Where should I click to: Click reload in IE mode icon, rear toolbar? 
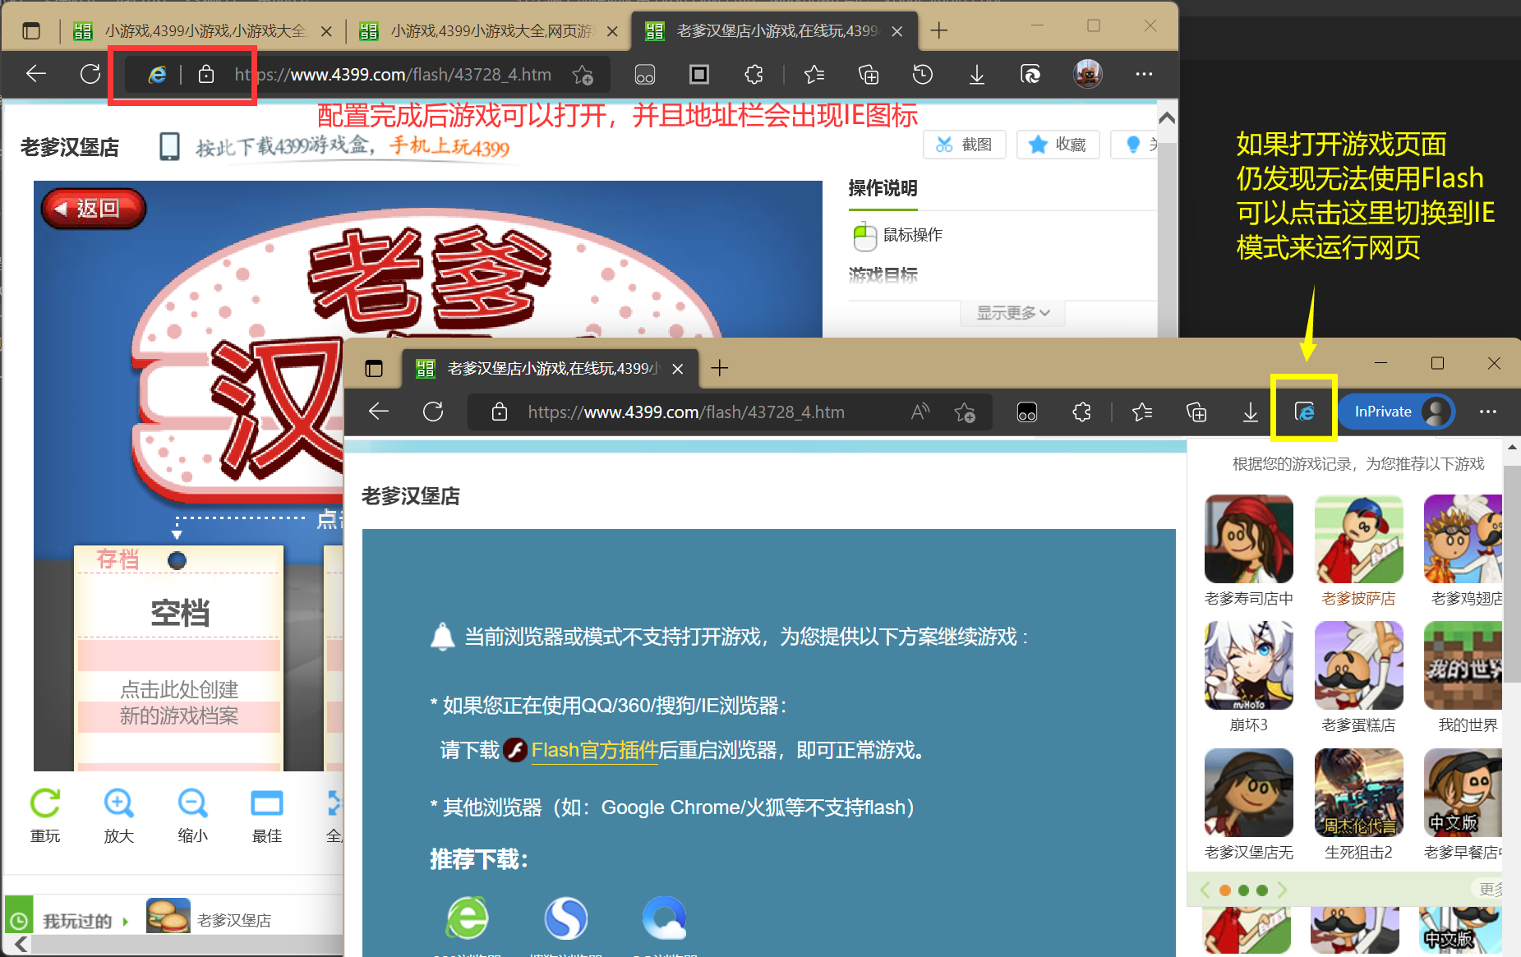[1030, 75]
